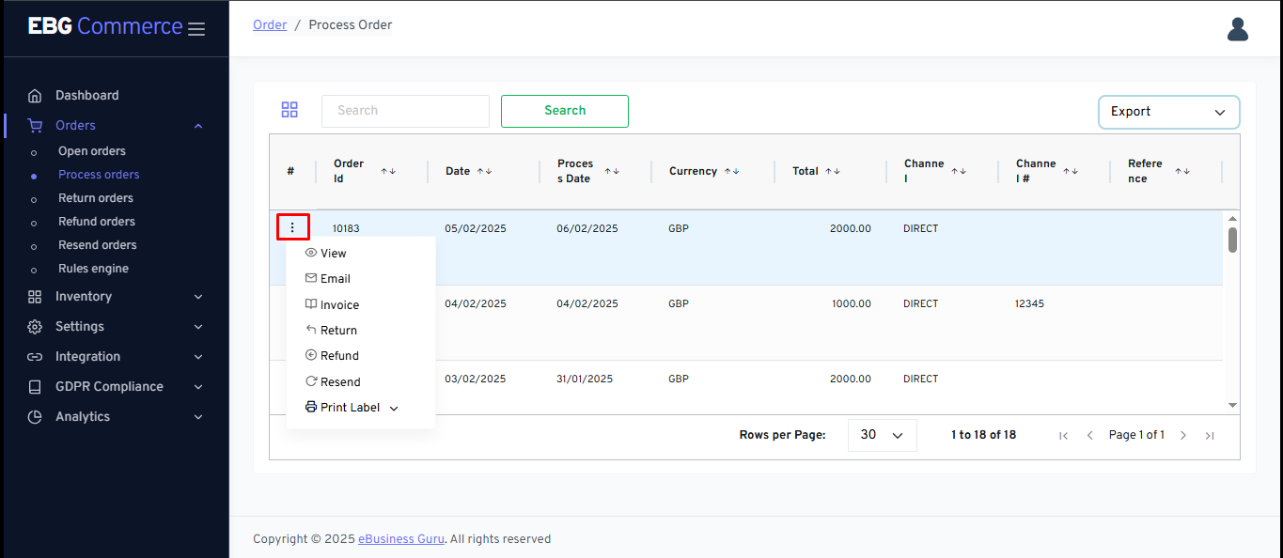
Task: Select the Orders cart icon in sidebar
Action: (34, 125)
